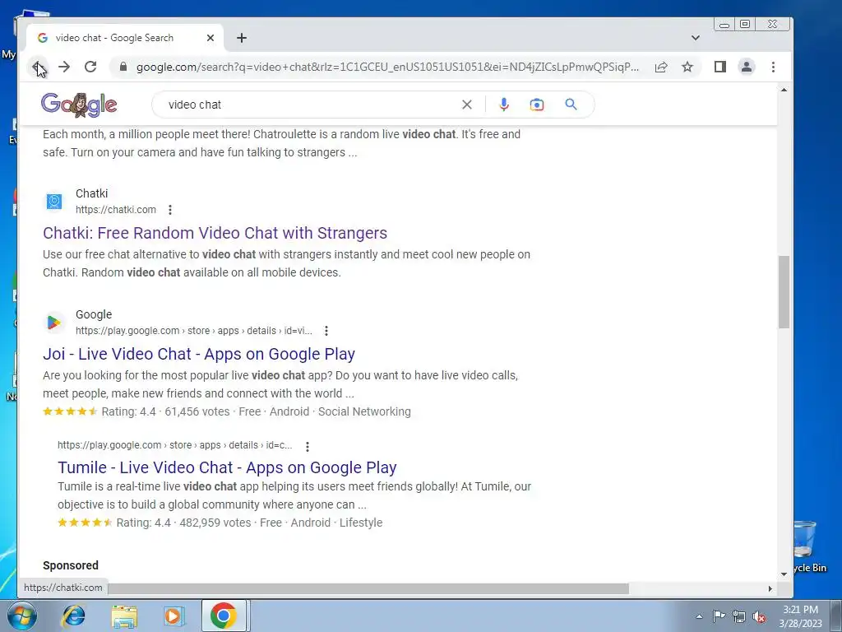Click the Chatki site name

coord(91,193)
